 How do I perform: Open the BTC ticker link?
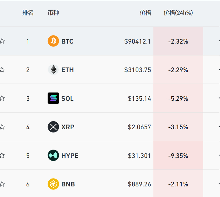[67, 41]
